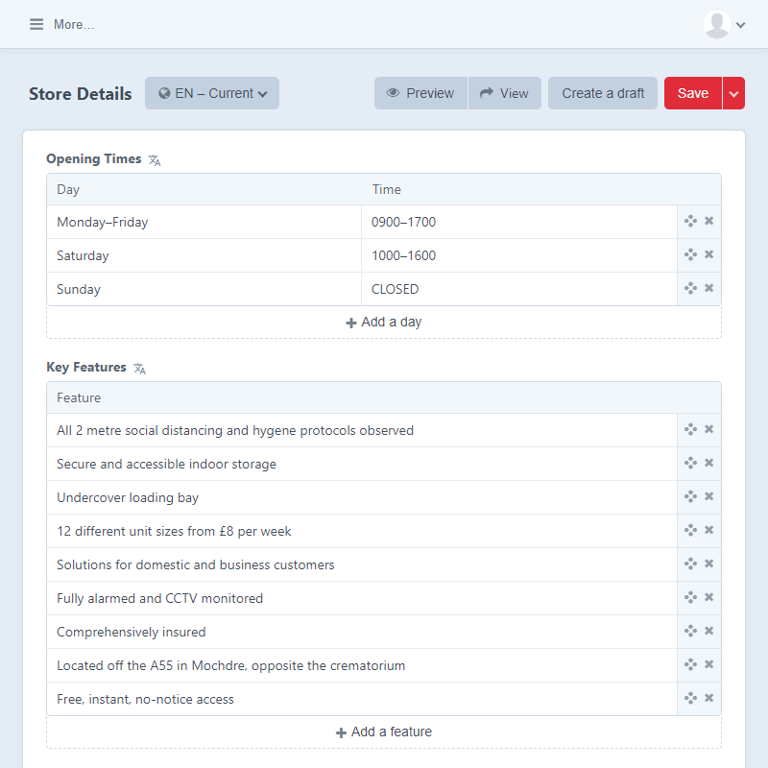Remove the Fully alarmed CCTV feature
Image resolution: width=768 pixels, height=768 pixels.
tap(708, 597)
